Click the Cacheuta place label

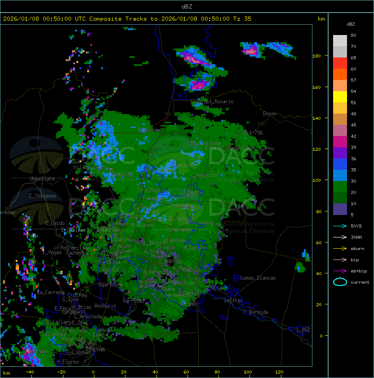(77, 253)
